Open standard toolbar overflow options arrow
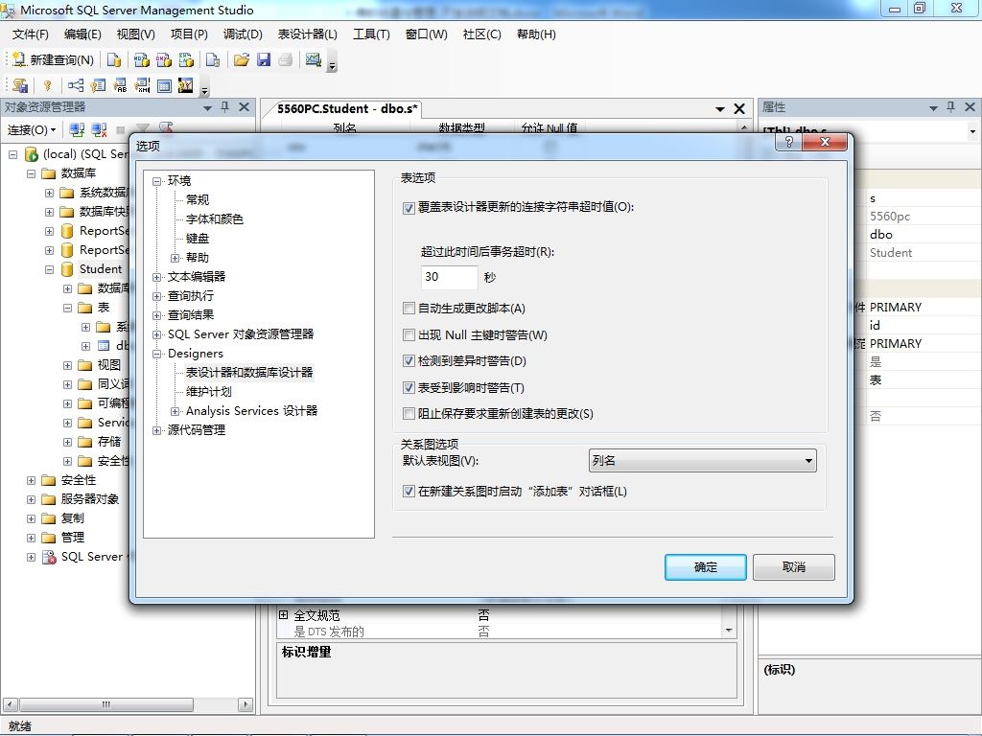The height and width of the screenshot is (736, 982). (x=332, y=64)
